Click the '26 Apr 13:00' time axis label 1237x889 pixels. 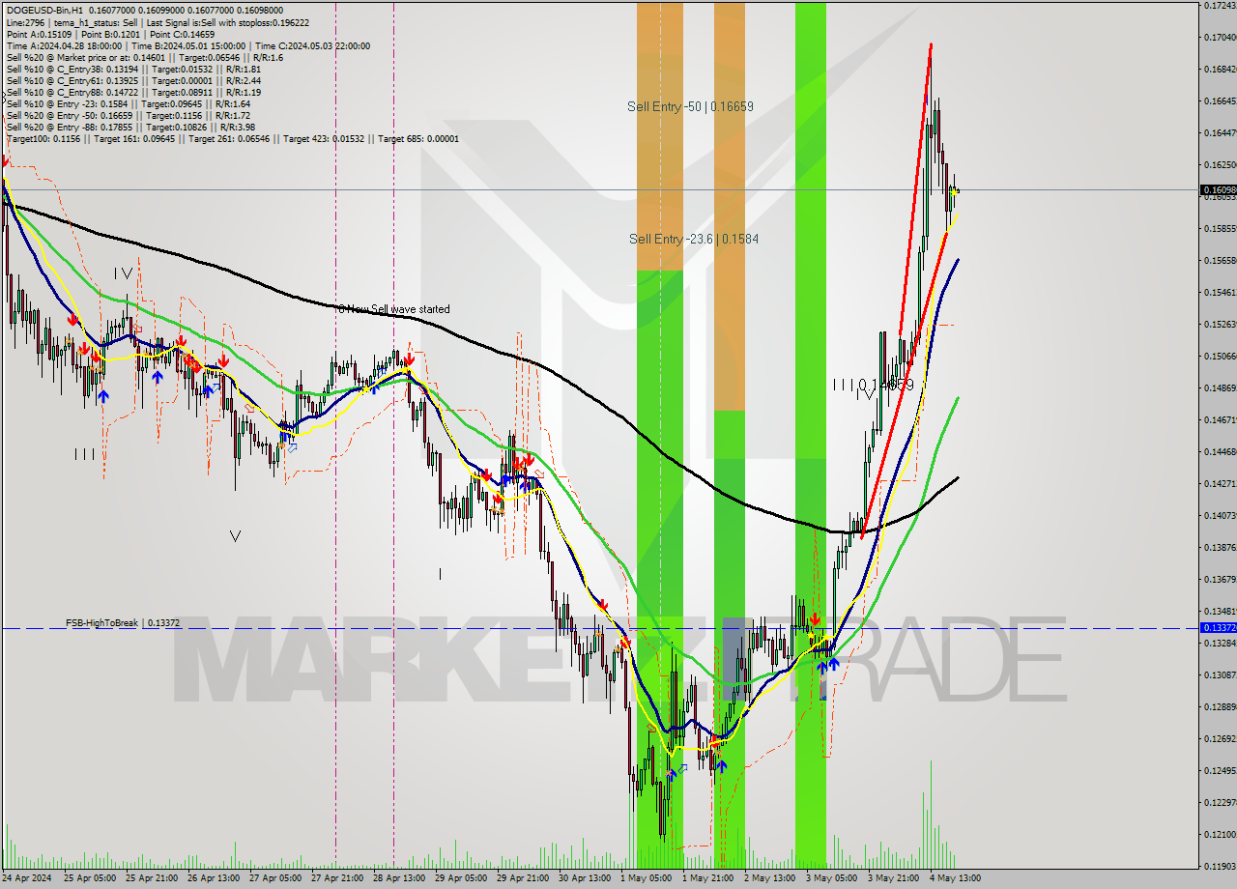[x=213, y=878]
